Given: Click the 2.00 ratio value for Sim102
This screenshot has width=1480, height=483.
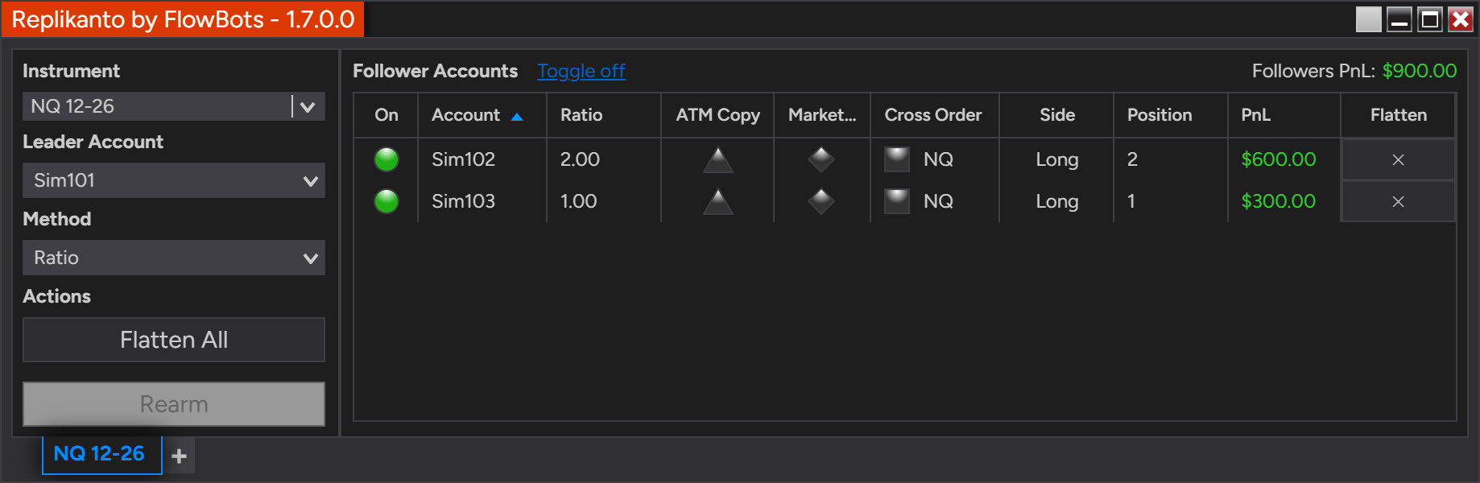Looking at the screenshot, I should click(x=580, y=159).
